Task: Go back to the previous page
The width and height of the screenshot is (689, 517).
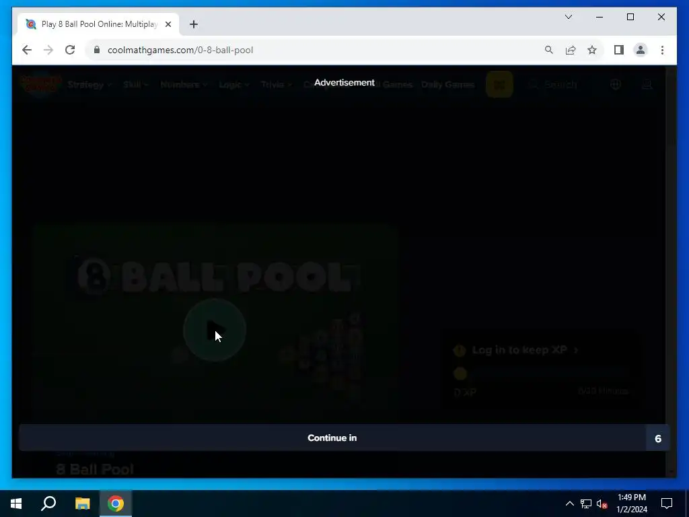Action: click(x=27, y=50)
